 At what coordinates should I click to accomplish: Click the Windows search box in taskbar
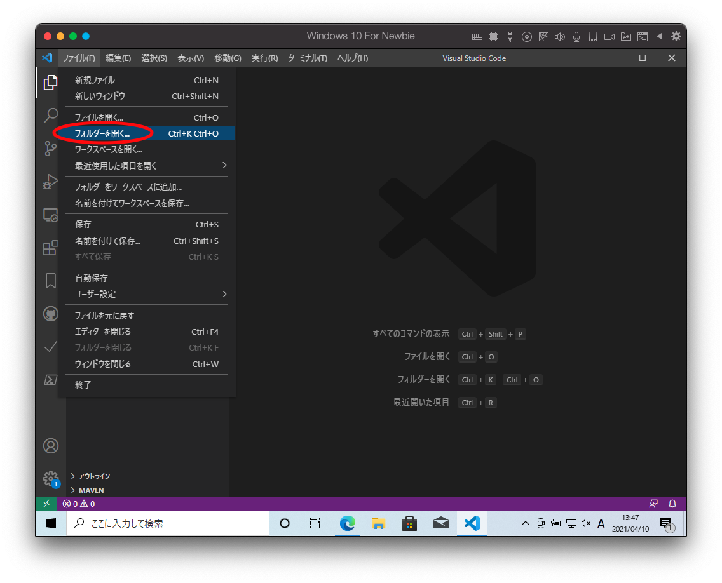(x=168, y=523)
